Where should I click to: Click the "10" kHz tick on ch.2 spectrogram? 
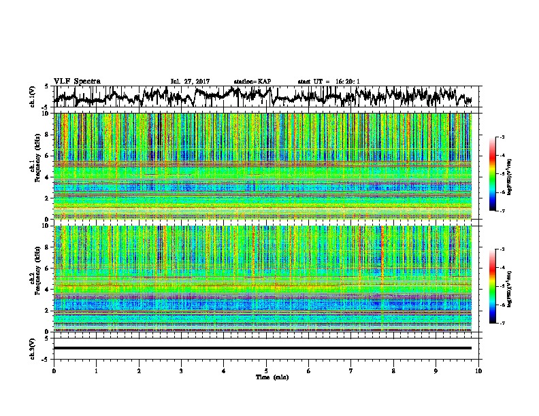click(x=47, y=226)
